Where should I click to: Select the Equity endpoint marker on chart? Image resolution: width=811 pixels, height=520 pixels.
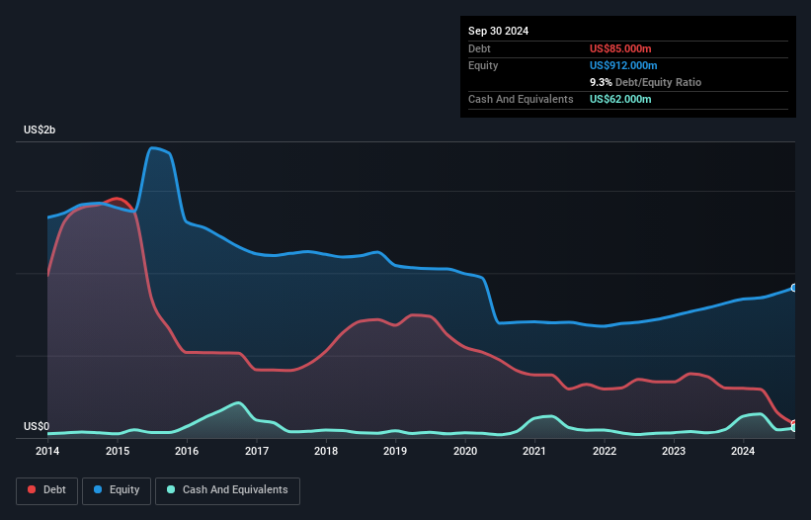coord(794,288)
